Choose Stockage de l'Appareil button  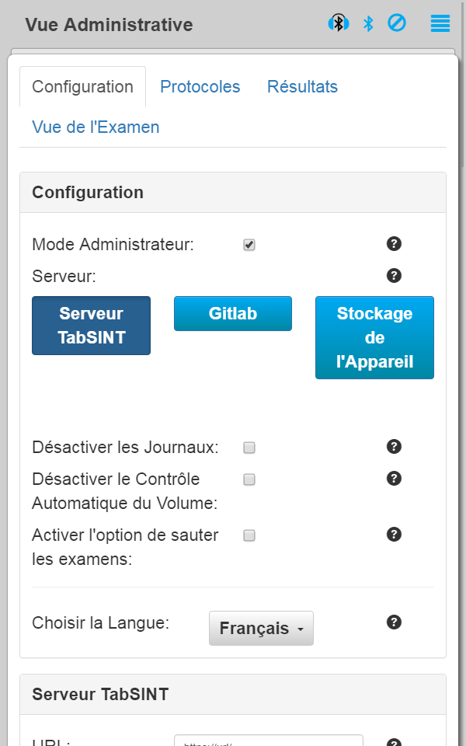374,337
